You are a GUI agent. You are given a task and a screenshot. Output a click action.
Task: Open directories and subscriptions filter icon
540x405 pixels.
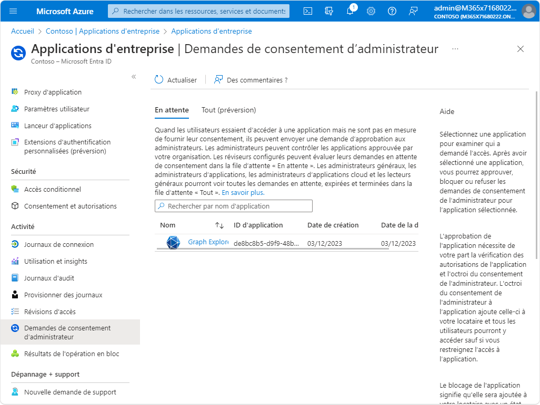point(329,11)
